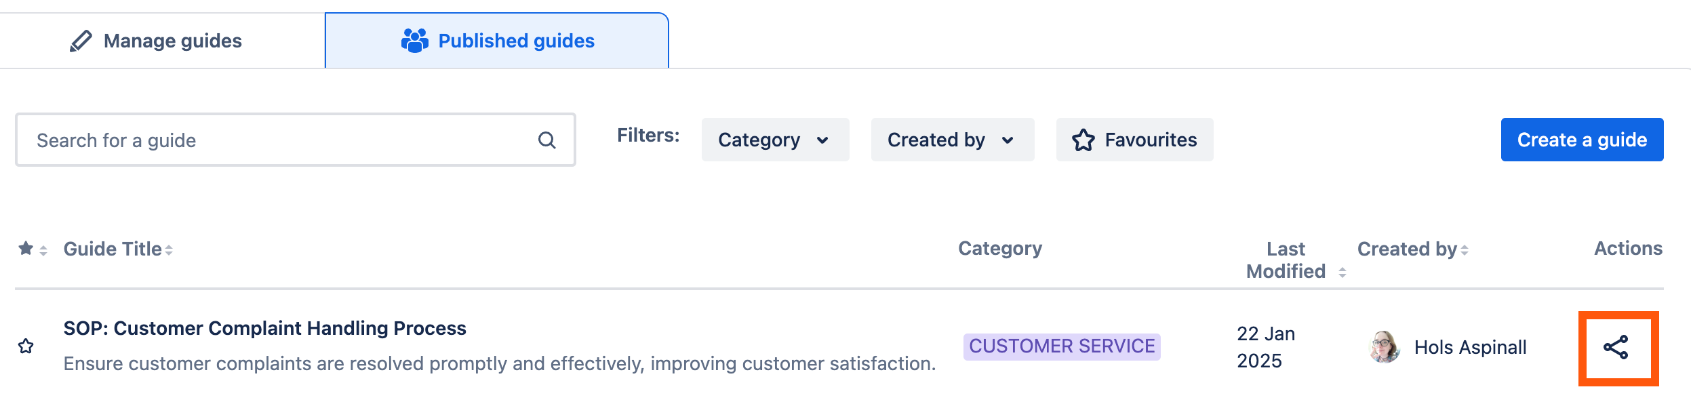Open the Category filter dropdown
The width and height of the screenshot is (1691, 404).
click(774, 140)
